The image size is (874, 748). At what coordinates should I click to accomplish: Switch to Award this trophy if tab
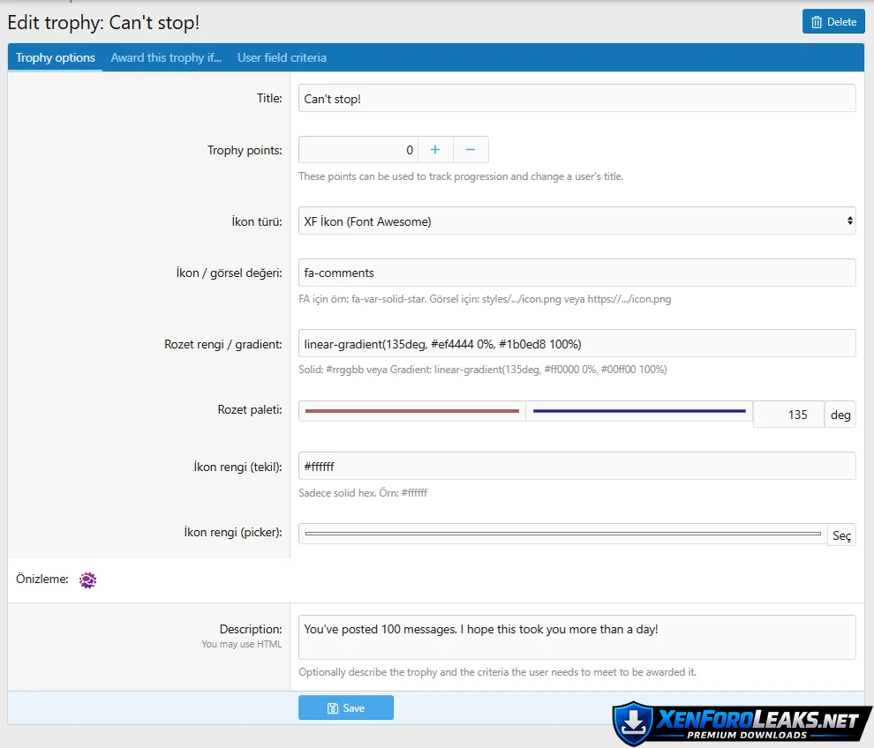click(x=166, y=58)
